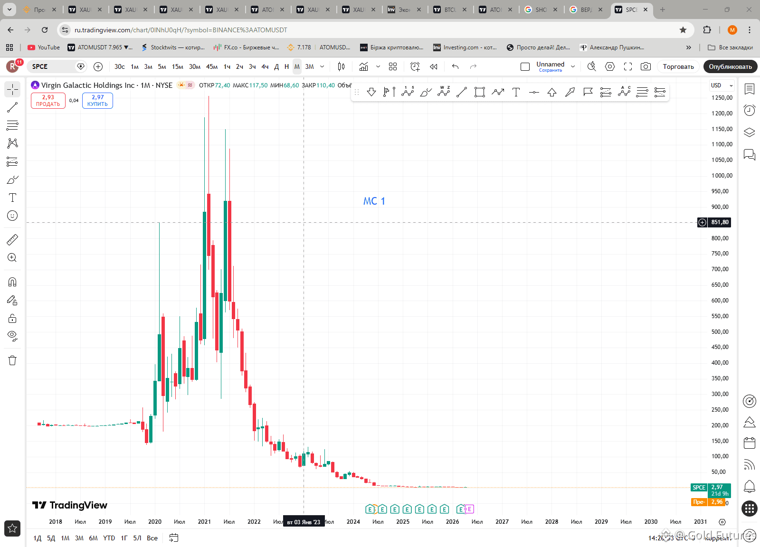This screenshot has width=760, height=547.
Task: Open the USD currency dropdown
Action: (x=722, y=85)
